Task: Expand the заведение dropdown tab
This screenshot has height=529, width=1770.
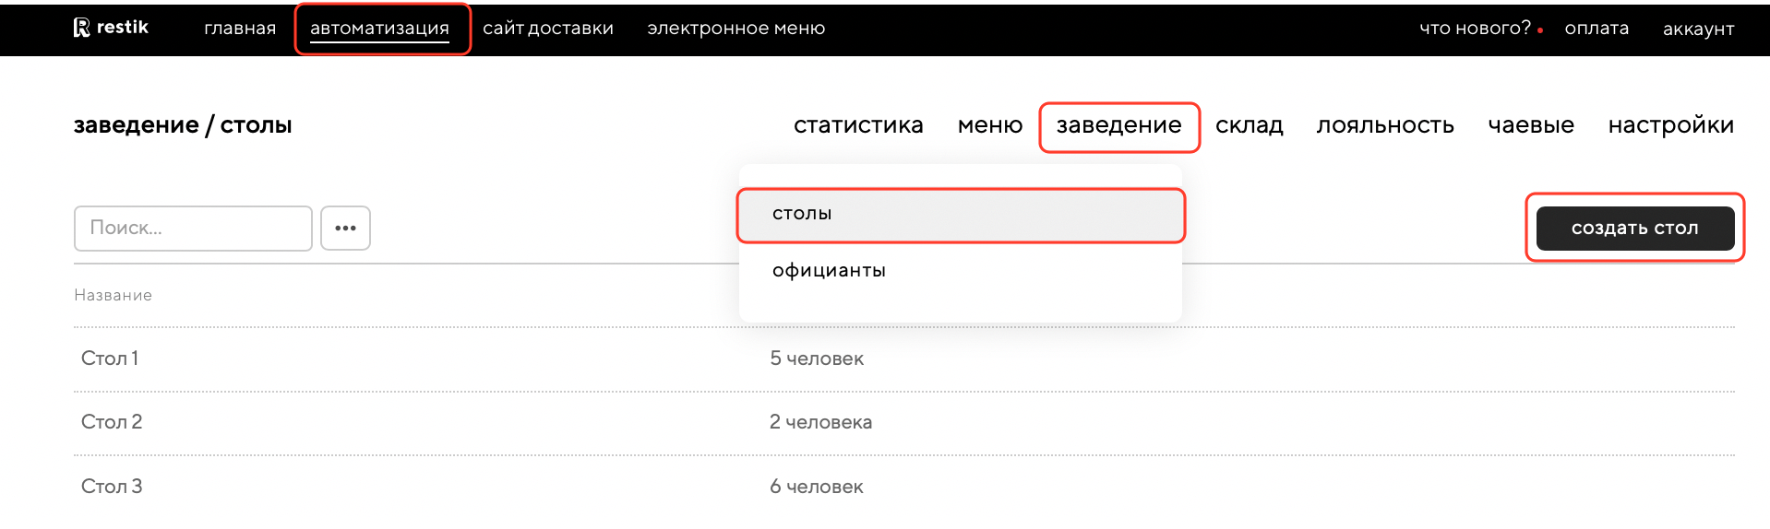Action: [x=1118, y=125]
